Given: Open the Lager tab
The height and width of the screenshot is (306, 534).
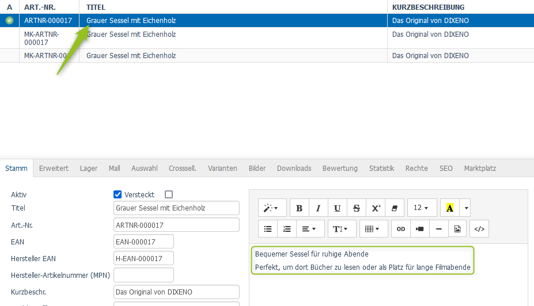Looking at the screenshot, I should coord(89,169).
